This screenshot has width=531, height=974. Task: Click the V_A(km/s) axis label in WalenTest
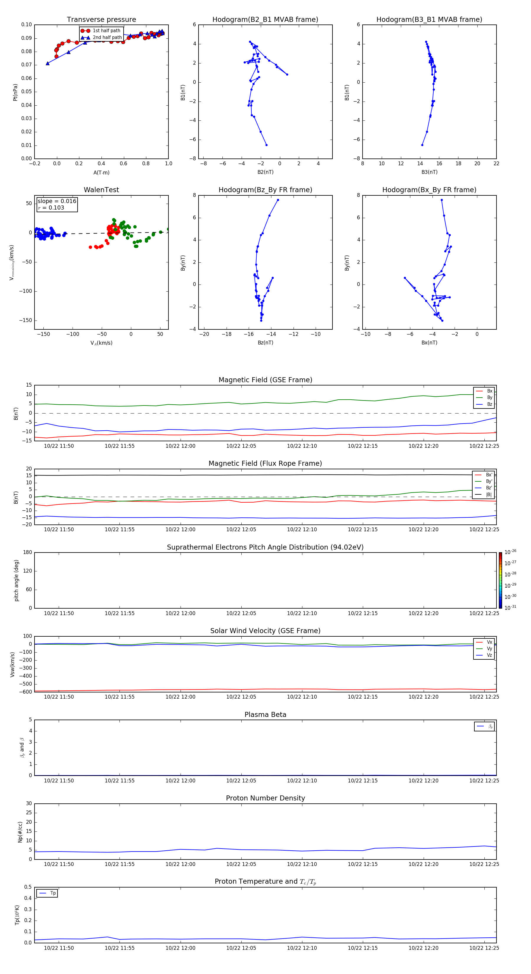pos(101,343)
